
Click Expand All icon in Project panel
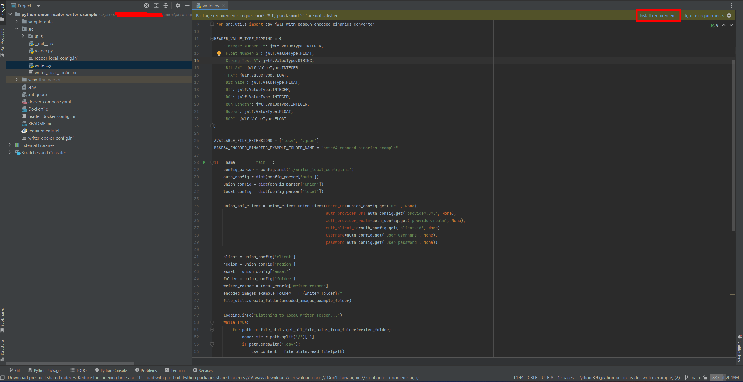tap(156, 6)
